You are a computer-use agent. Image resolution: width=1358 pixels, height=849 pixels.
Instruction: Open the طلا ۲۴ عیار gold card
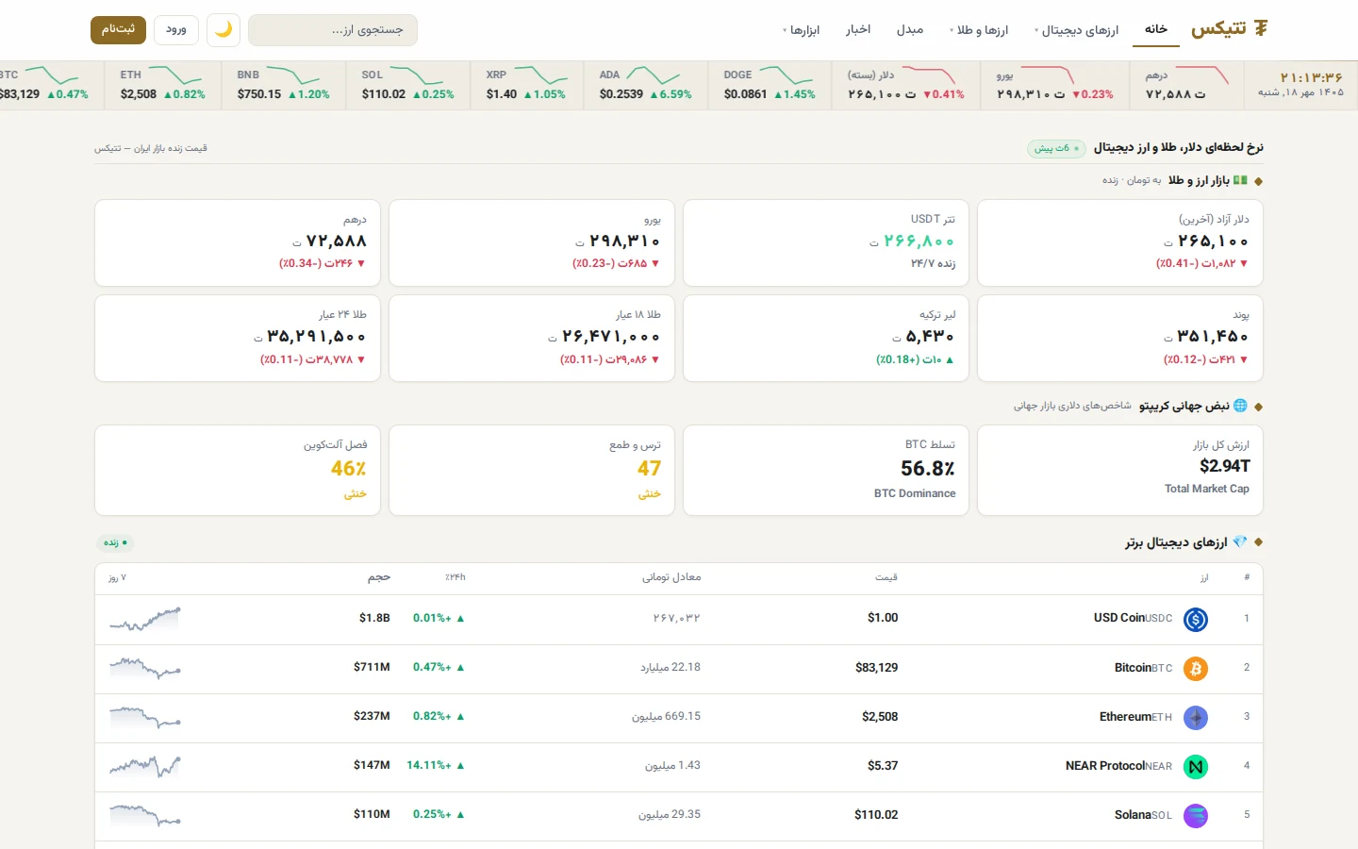coord(238,338)
